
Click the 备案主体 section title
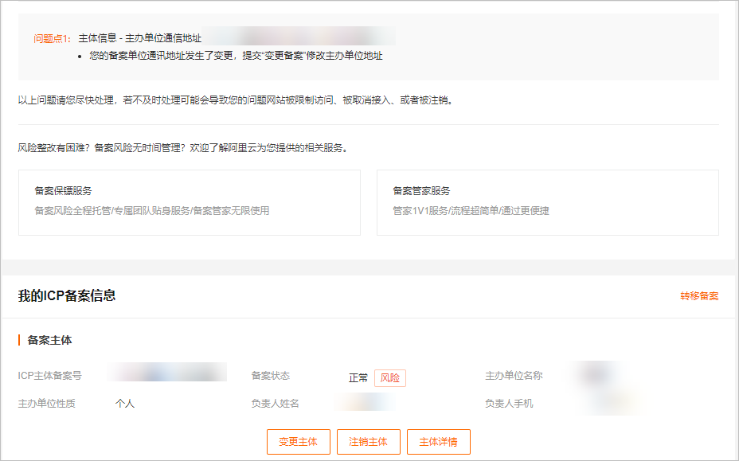[49, 340]
